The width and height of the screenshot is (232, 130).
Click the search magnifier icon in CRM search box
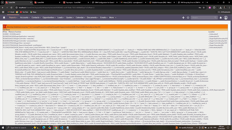[x=215, y=17]
